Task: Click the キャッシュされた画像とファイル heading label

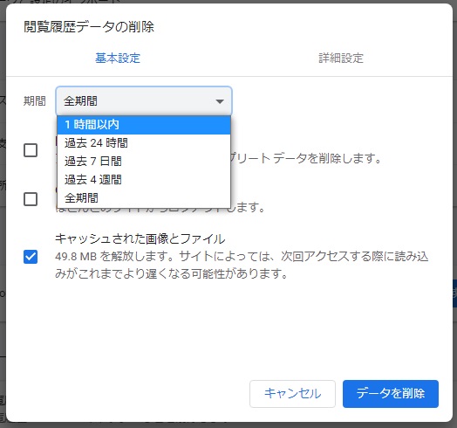Action: (140, 238)
